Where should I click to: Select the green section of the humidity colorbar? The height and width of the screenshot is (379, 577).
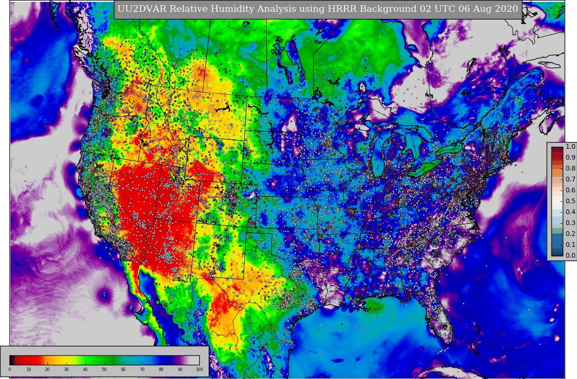tap(97, 360)
